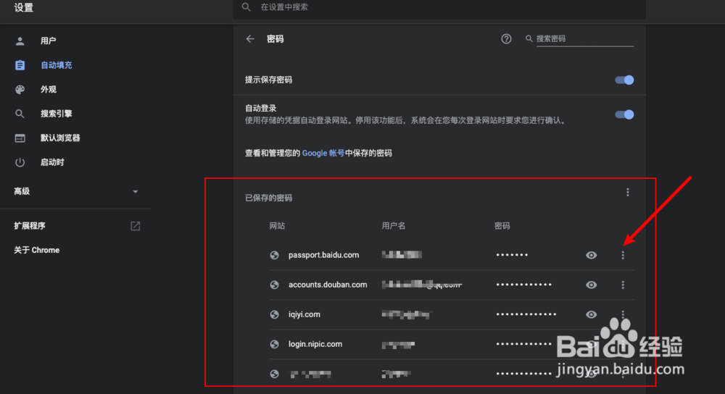This screenshot has height=394, width=725.
Task: Toggle 自动登录 switch
Action: pos(624,114)
